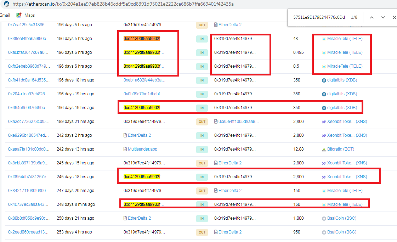
Task: Open MiracleTele (TELE) token with value 150 OUT row
Action: 345,191
